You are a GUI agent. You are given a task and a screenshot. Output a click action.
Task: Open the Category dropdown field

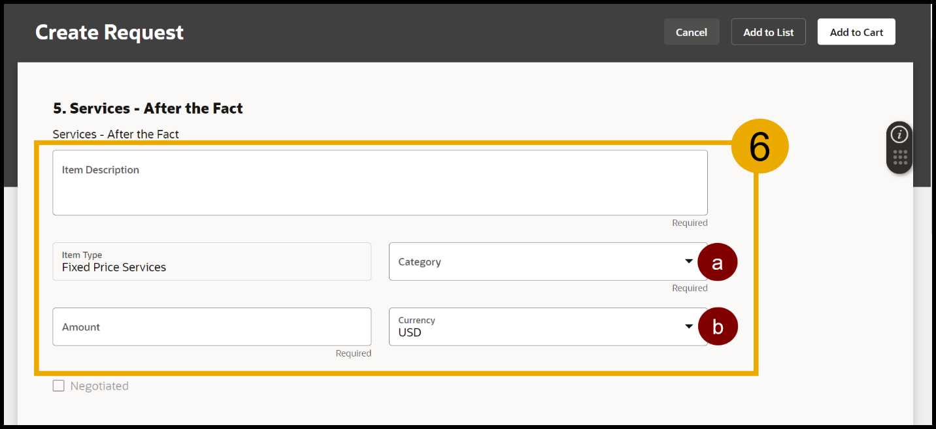[536, 262]
